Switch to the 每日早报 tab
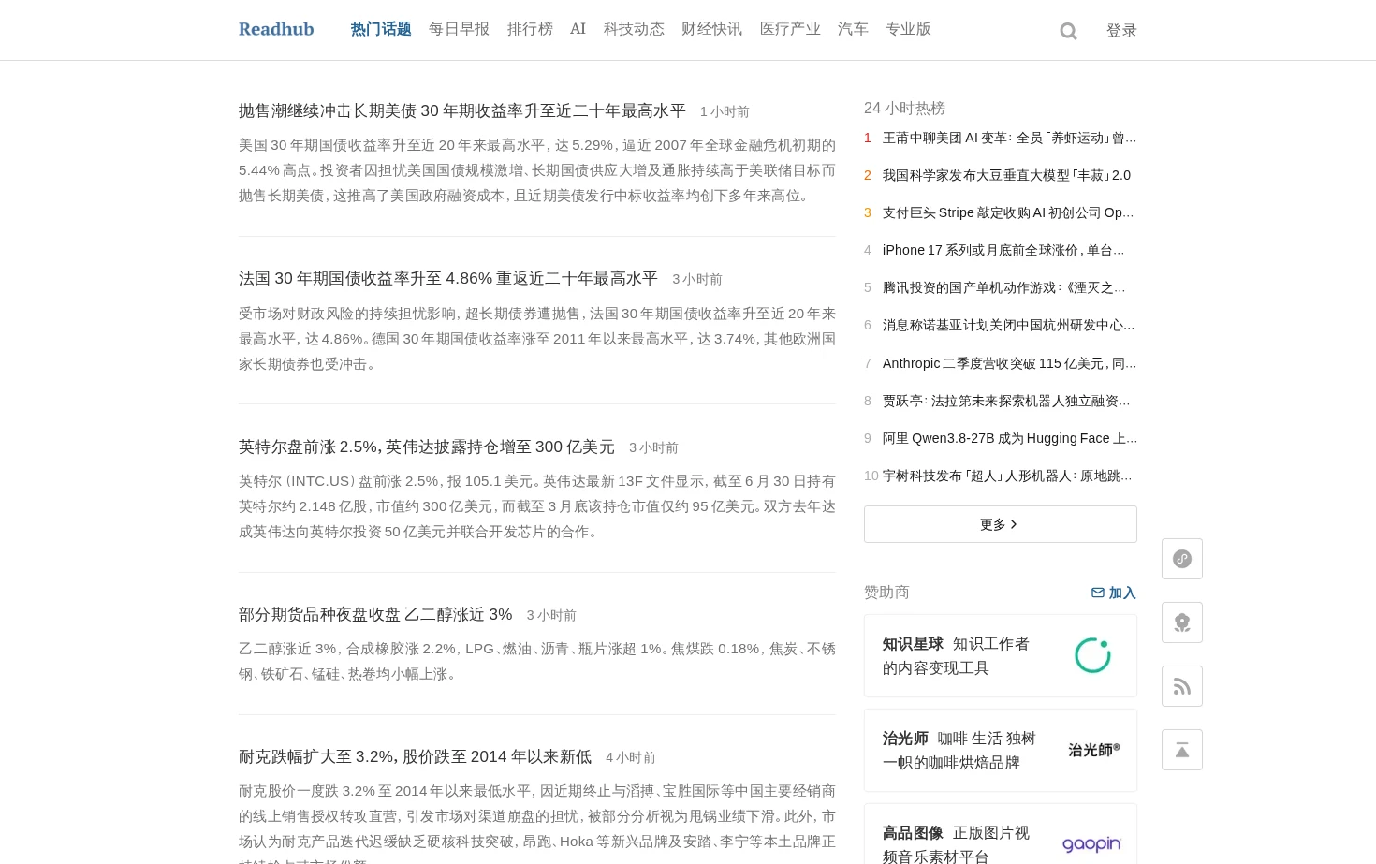This screenshot has height=864, width=1376. pyautogui.click(x=459, y=29)
